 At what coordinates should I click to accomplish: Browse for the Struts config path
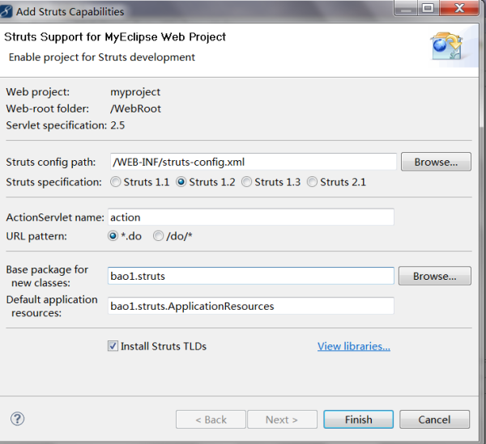(x=436, y=162)
